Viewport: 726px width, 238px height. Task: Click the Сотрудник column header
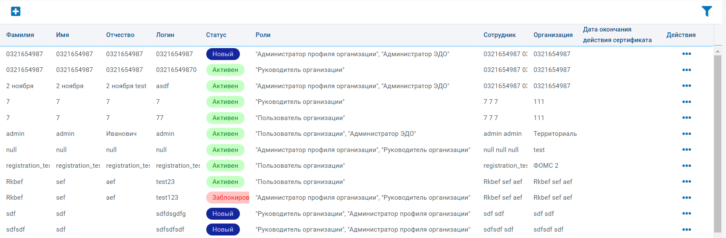tap(499, 35)
